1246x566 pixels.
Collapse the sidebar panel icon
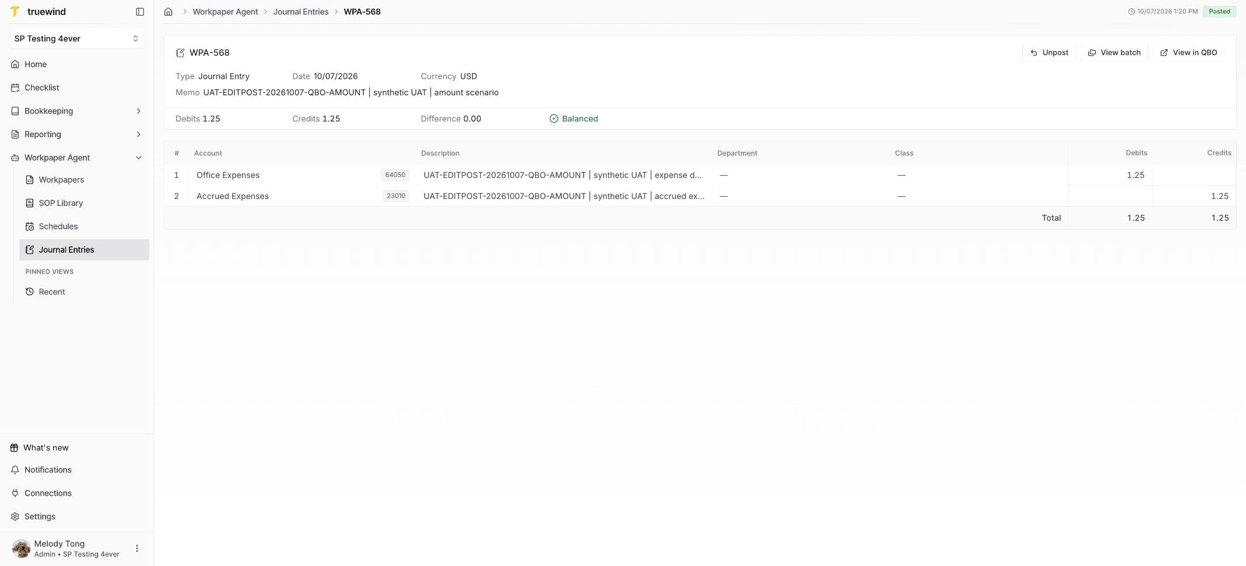tap(140, 12)
